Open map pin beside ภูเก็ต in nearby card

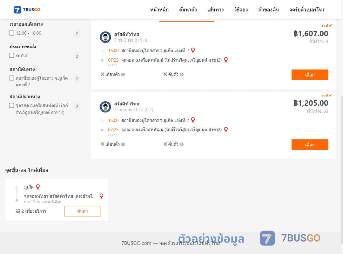click(38, 187)
